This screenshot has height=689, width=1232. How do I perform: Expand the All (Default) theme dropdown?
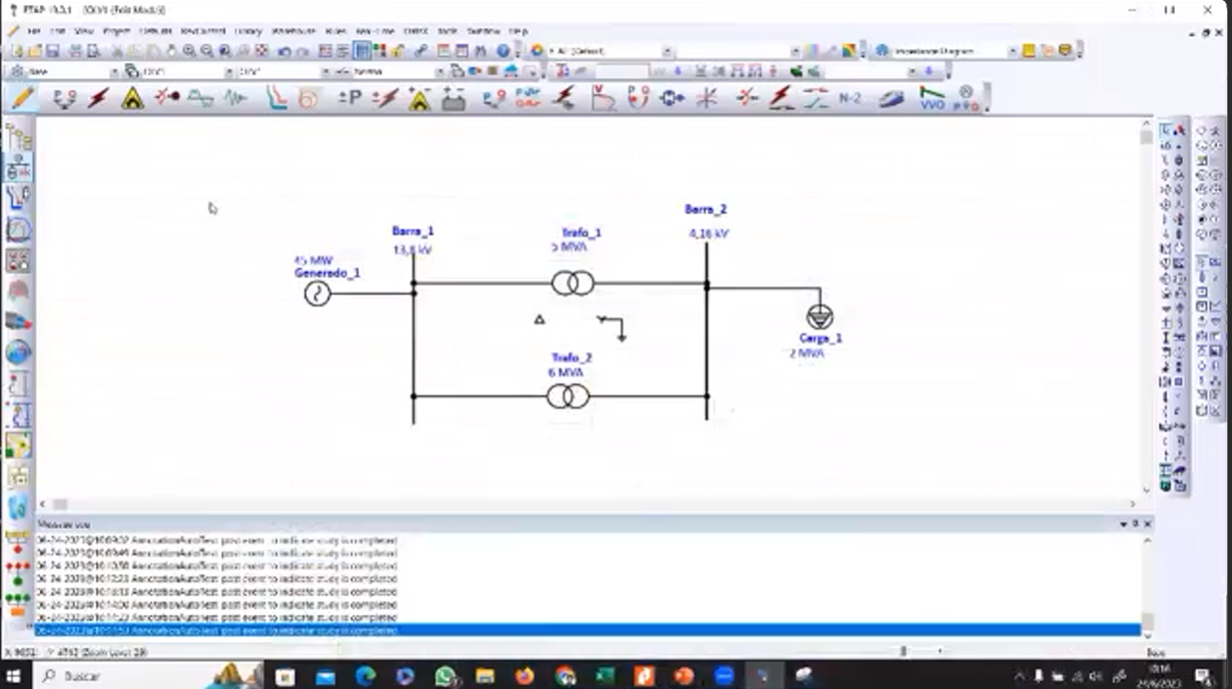667,51
